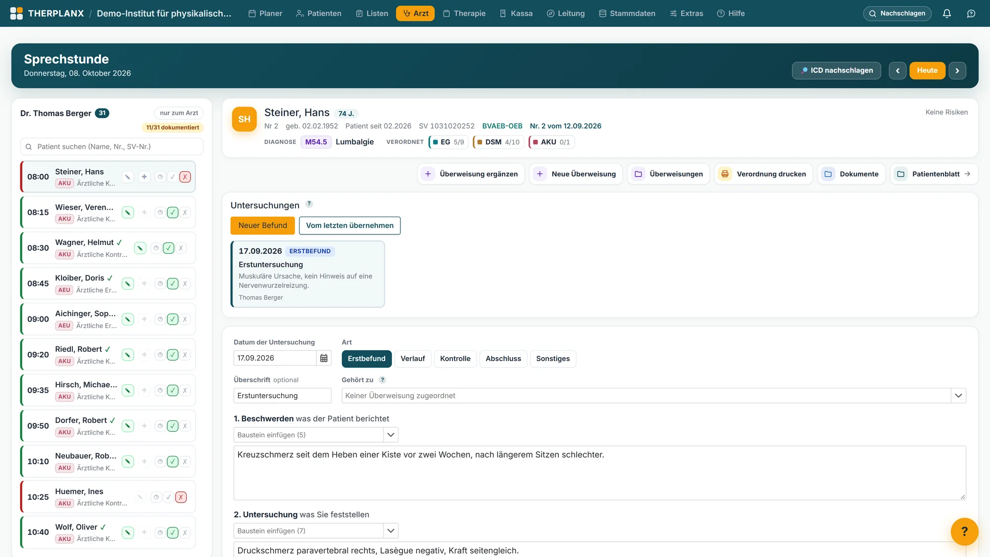
Task: Go to next day with right arrow
Action: pyautogui.click(x=957, y=71)
